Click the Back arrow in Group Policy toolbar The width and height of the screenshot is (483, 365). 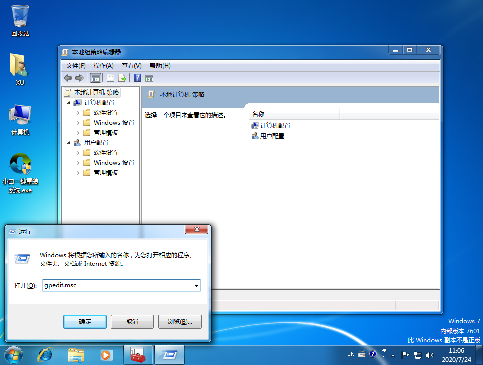click(x=68, y=78)
